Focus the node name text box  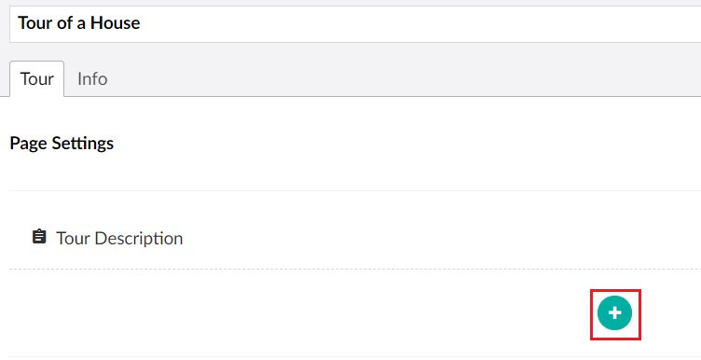click(x=355, y=24)
